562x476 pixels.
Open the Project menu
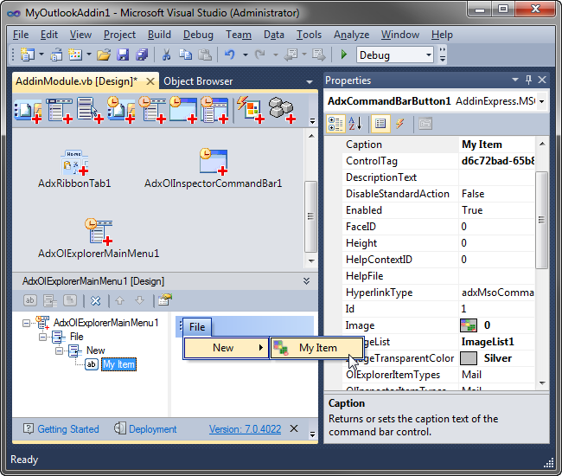(119, 35)
